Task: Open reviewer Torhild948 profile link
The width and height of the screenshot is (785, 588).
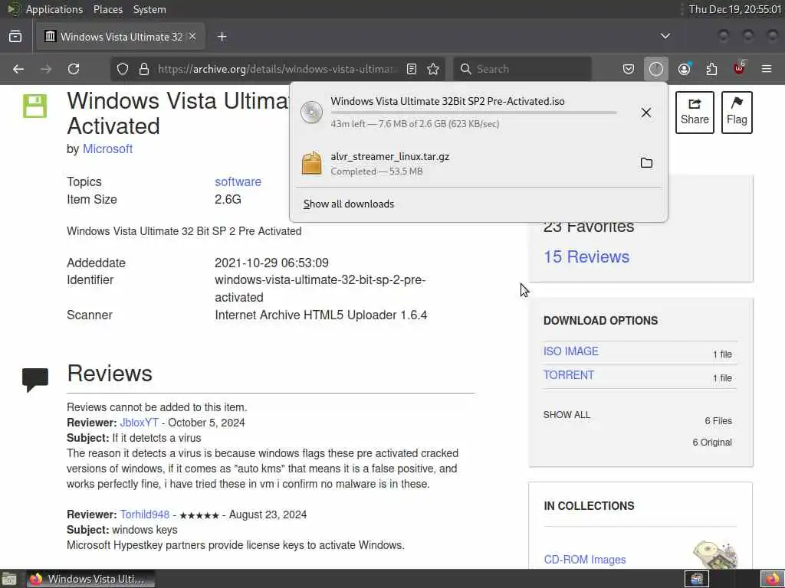Action: (x=145, y=515)
